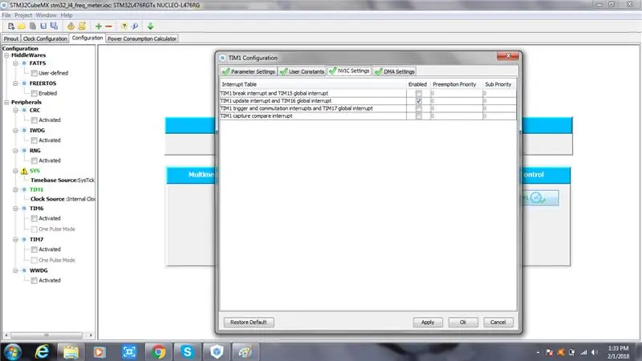Open Google Chrome from the taskbar

pyautogui.click(x=158, y=351)
